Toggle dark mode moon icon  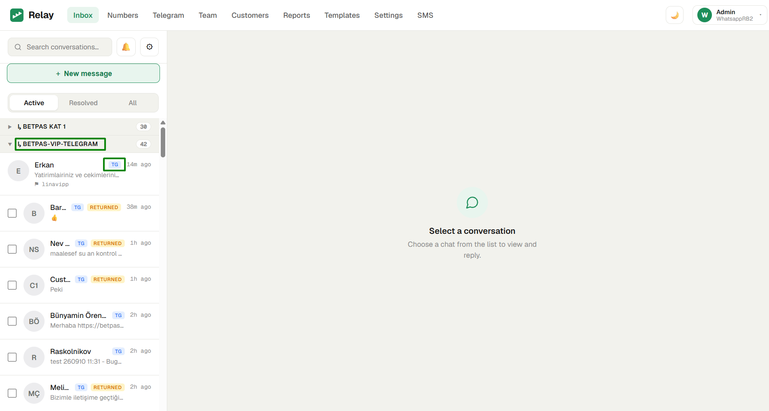tap(675, 15)
